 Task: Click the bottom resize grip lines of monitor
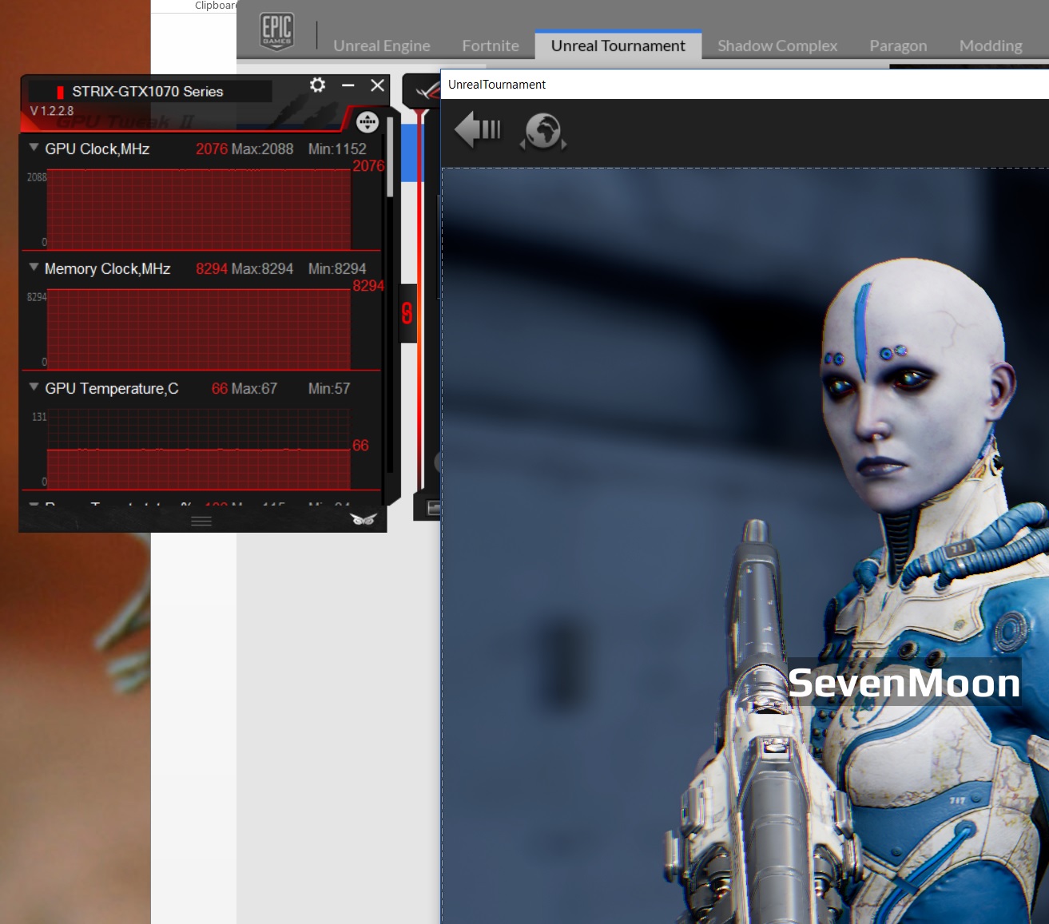point(201,521)
